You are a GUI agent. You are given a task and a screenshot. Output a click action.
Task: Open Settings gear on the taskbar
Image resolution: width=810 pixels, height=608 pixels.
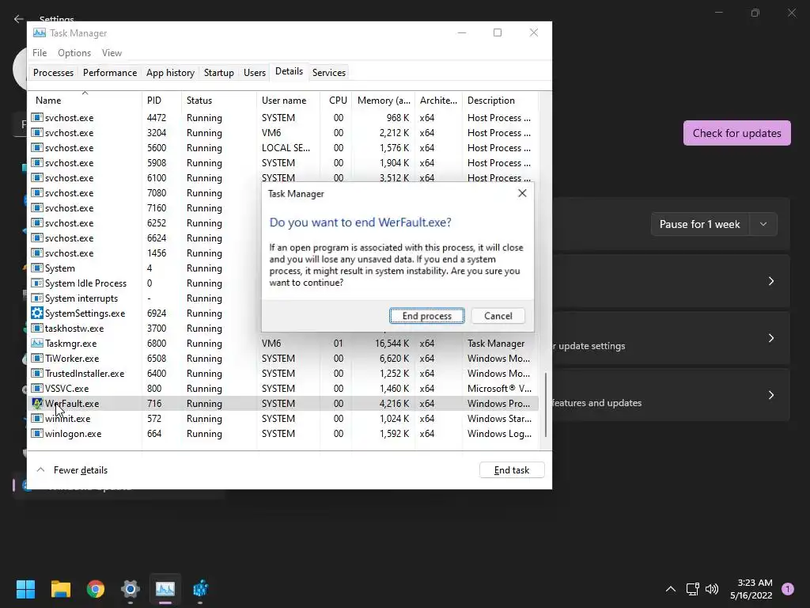[x=131, y=588]
